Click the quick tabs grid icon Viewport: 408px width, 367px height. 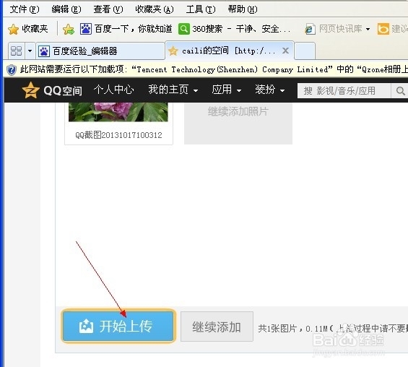(16, 51)
